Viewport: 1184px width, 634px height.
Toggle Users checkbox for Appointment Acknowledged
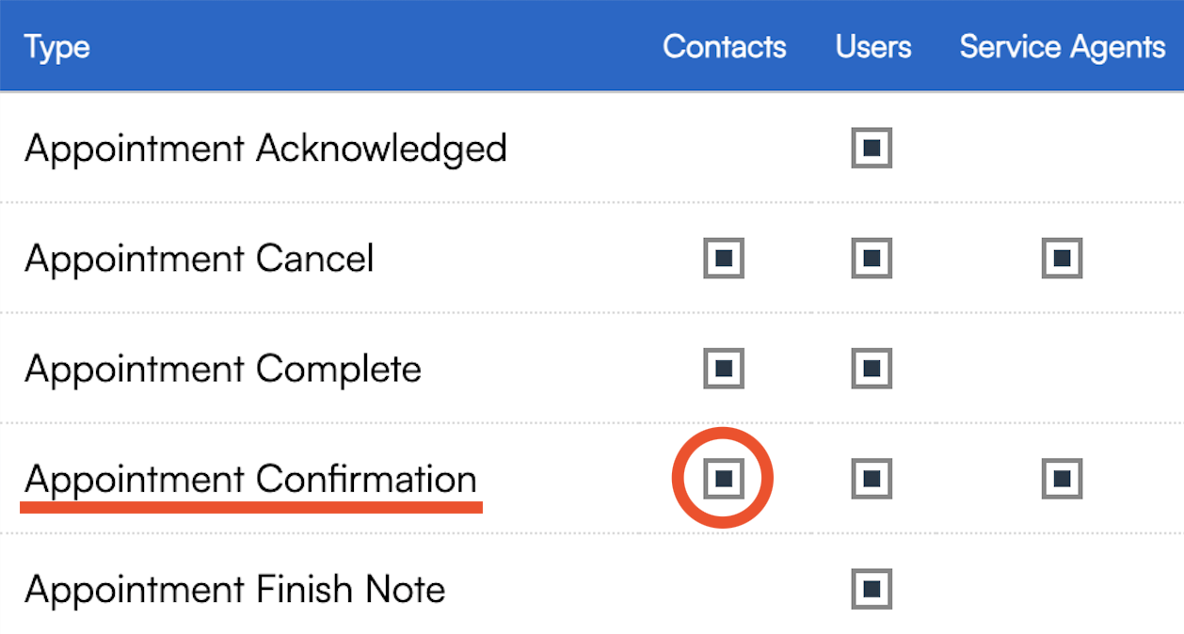tap(872, 149)
